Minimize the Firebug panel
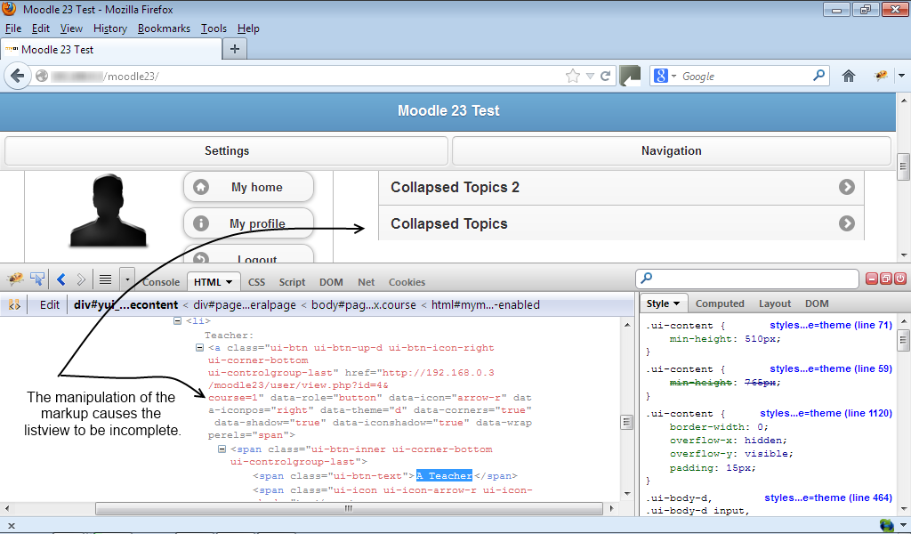This screenshot has width=911, height=534. 872,279
